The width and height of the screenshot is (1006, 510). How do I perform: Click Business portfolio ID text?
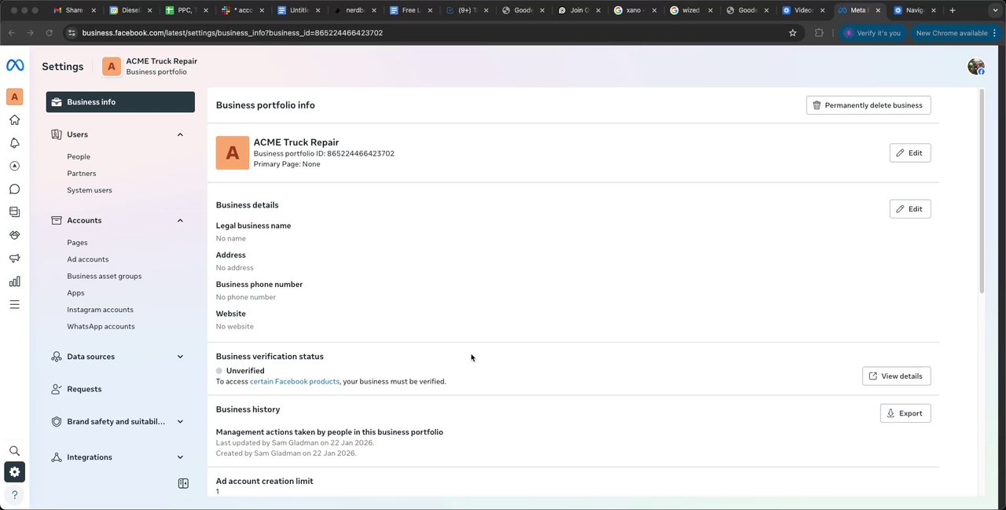click(x=324, y=154)
